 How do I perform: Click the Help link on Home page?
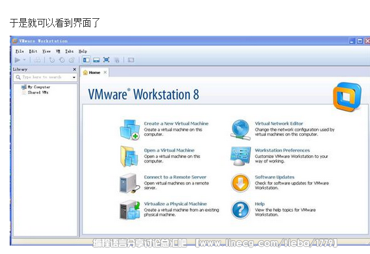tap(259, 204)
